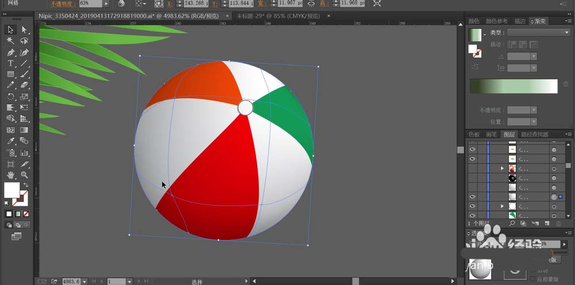
Task: Select the Gradient tool in toolbox
Action: [x=24, y=130]
